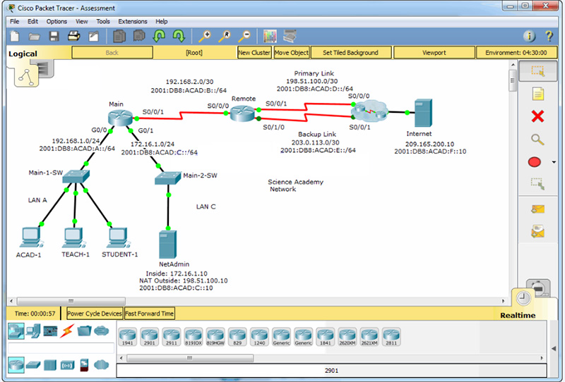This screenshot has height=382, width=565.
Task: Click the Main router in topology
Action: point(120,118)
